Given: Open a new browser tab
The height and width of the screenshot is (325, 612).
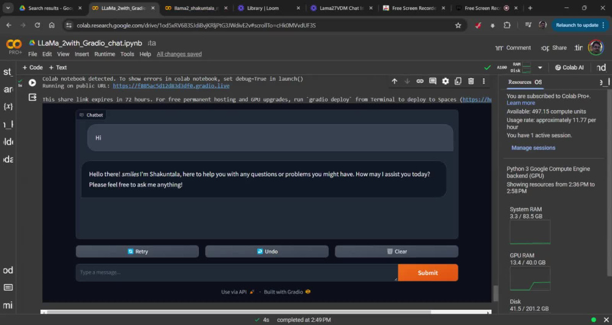Looking at the screenshot, I should [x=530, y=8].
